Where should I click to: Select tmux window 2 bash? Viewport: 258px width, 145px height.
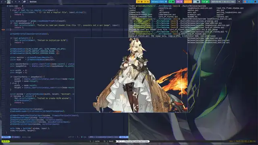pos(108,141)
